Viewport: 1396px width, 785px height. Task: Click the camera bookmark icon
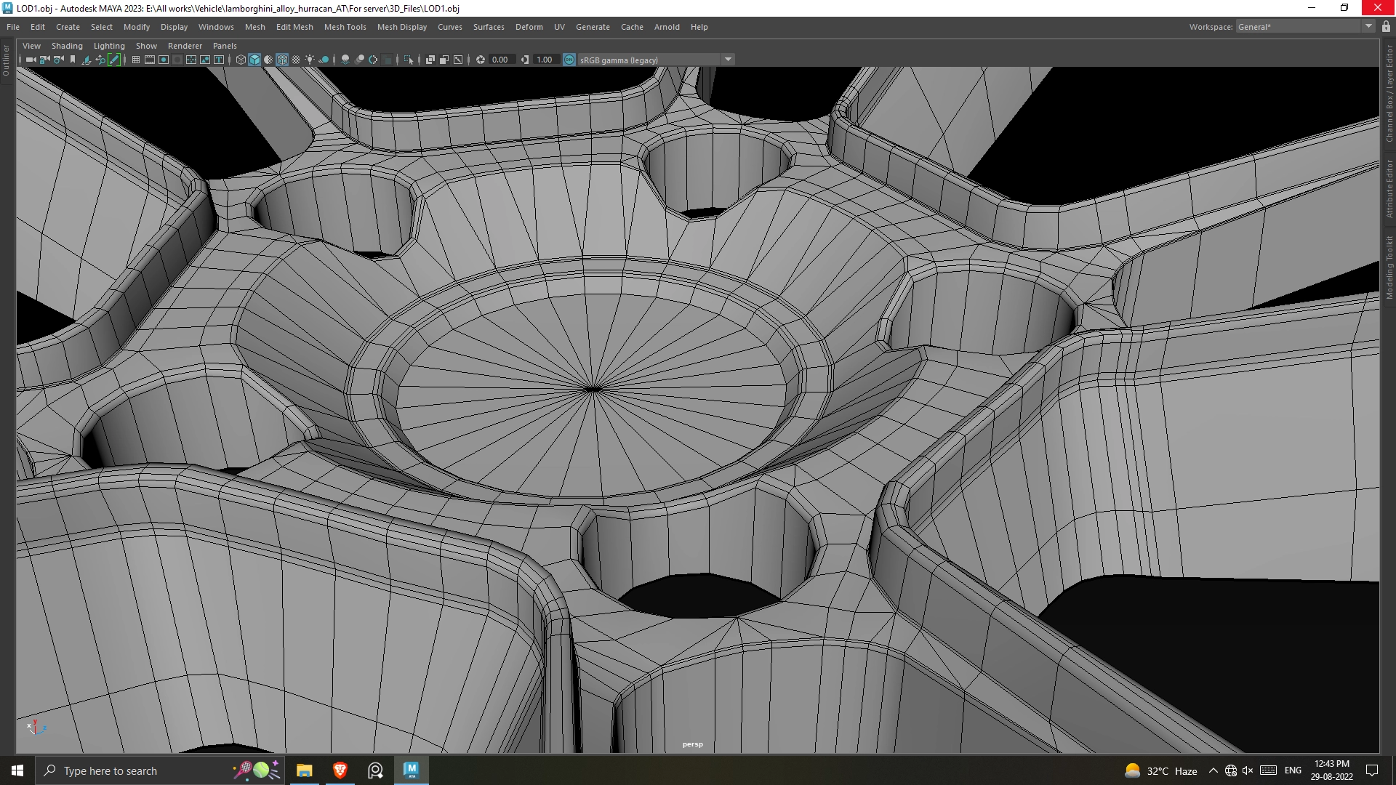pyautogui.click(x=73, y=60)
